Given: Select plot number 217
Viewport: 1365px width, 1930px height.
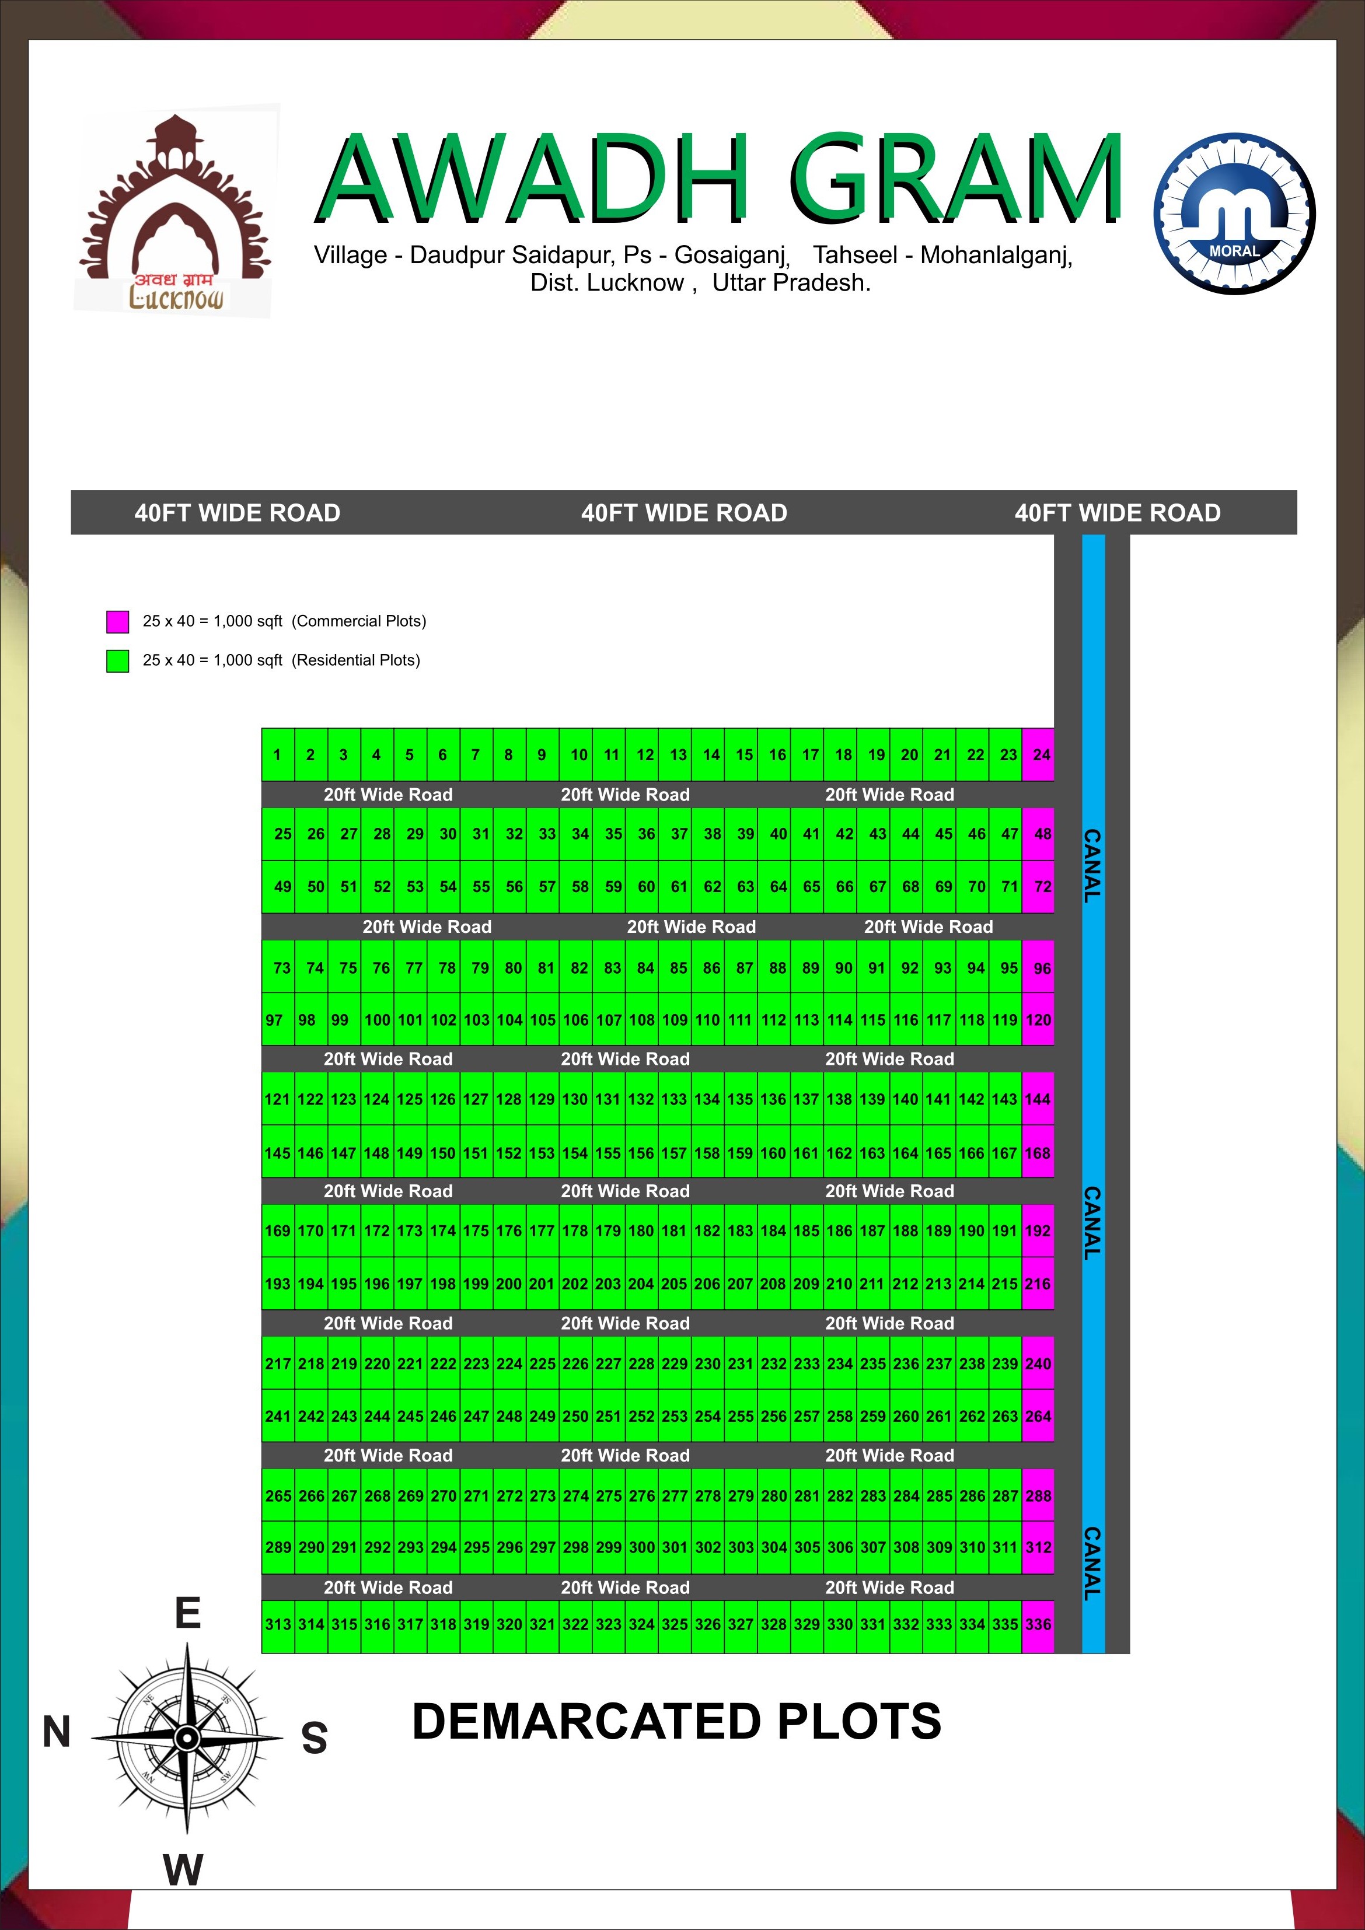Looking at the screenshot, I should click(x=278, y=1363).
